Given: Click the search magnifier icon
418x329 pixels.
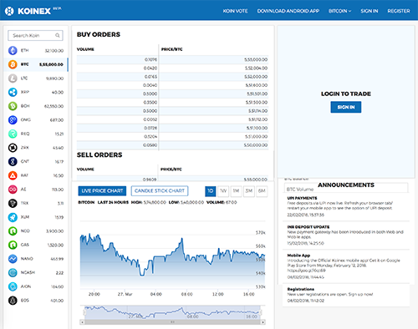Looking at the screenshot, I should [x=58, y=35].
